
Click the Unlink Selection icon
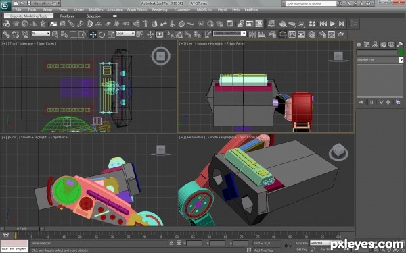16,34
